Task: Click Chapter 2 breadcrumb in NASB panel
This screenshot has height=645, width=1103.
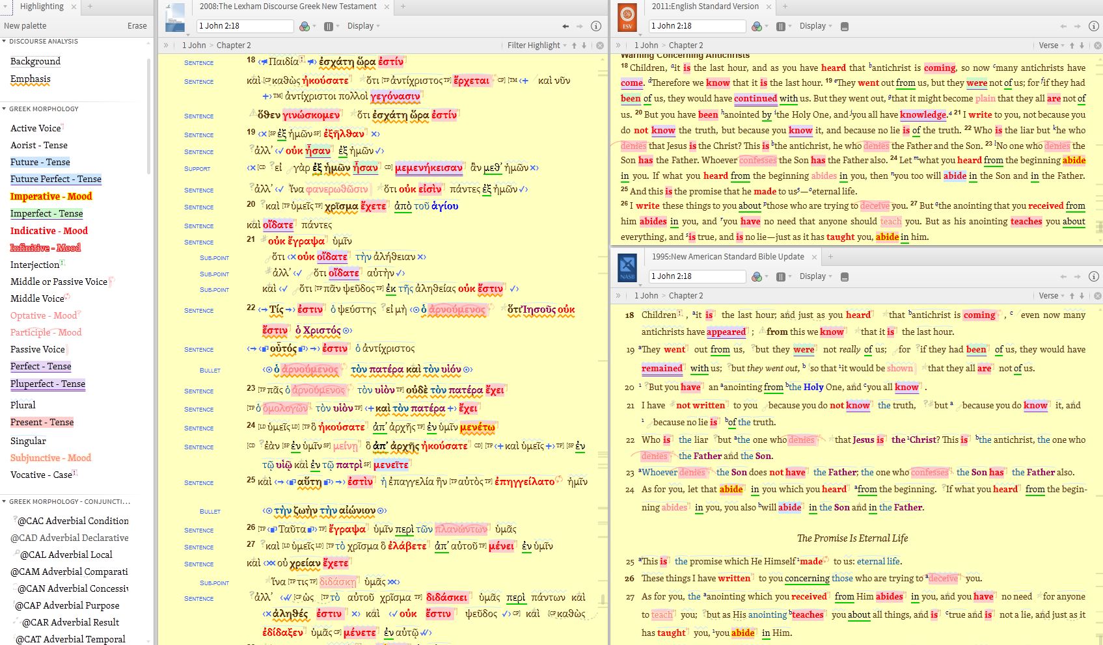Action: [x=686, y=295]
